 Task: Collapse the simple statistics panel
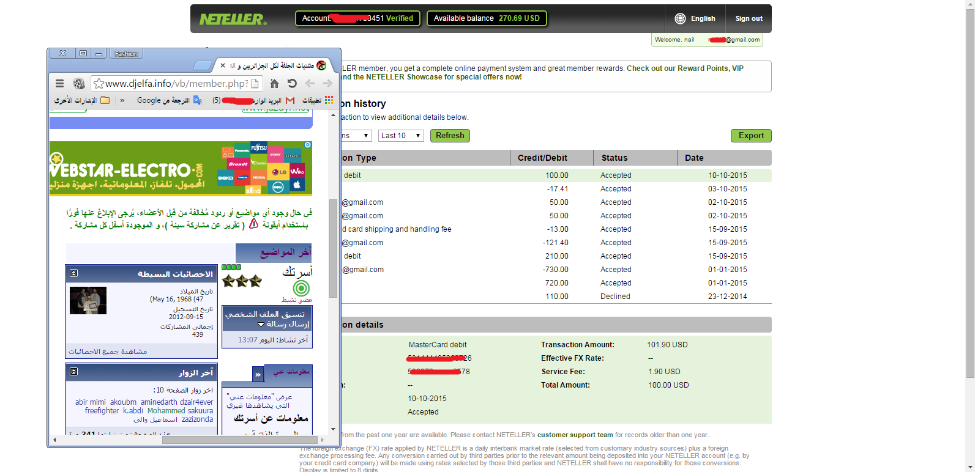[x=73, y=273]
